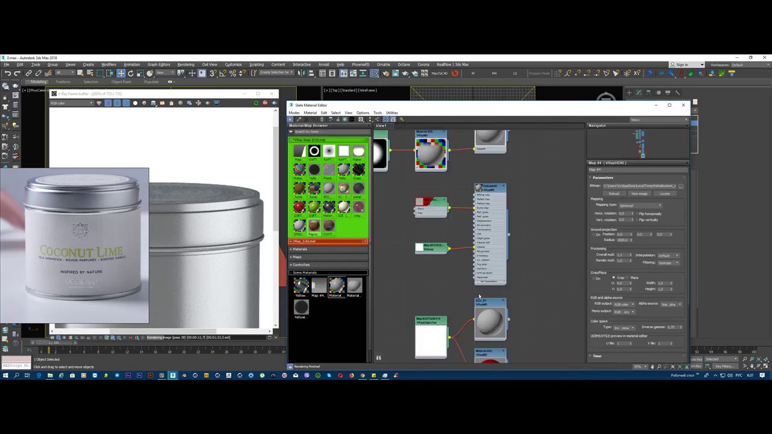Open the Mapping type dropdown

coord(640,206)
